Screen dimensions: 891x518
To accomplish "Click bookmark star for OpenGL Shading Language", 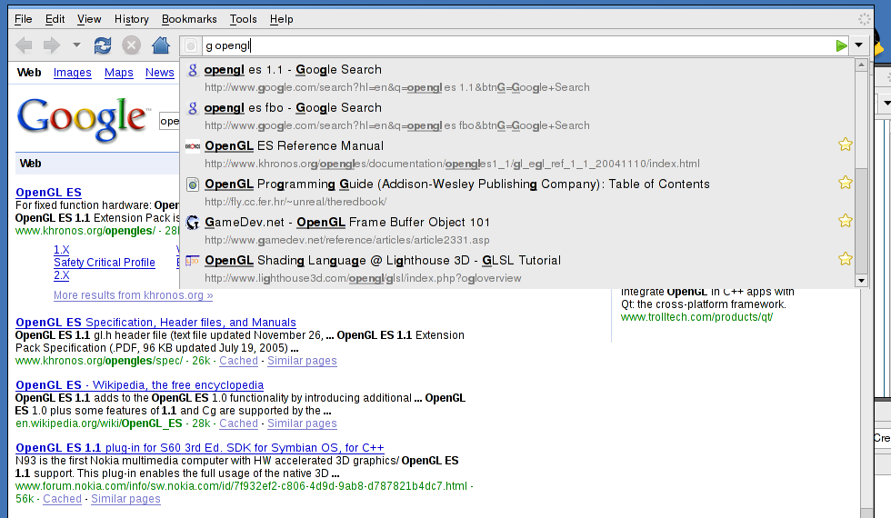I will pyautogui.click(x=845, y=258).
